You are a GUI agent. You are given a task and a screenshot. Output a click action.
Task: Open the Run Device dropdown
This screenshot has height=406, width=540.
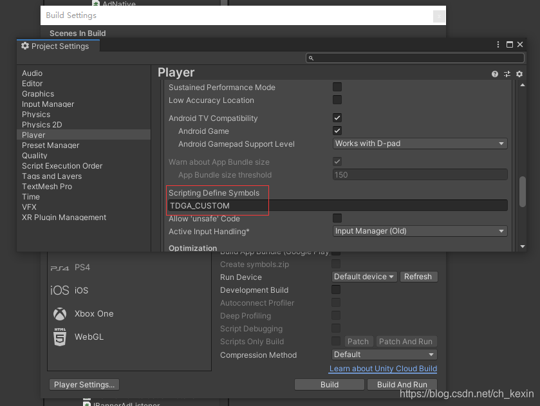click(x=364, y=277)
